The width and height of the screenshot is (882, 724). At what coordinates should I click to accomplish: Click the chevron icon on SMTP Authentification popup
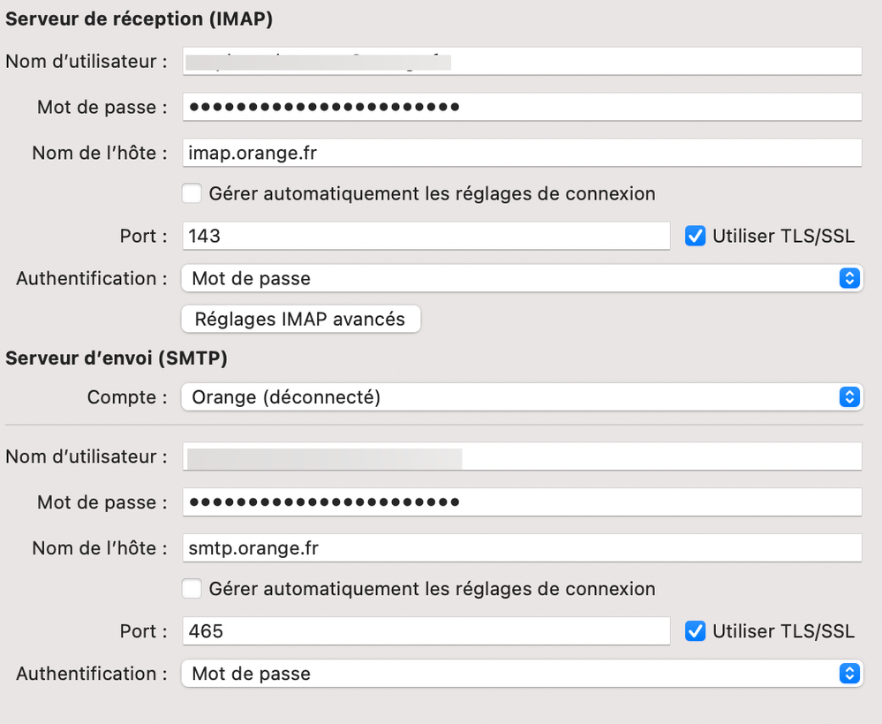pyautogui.click(x=848, y=674)
